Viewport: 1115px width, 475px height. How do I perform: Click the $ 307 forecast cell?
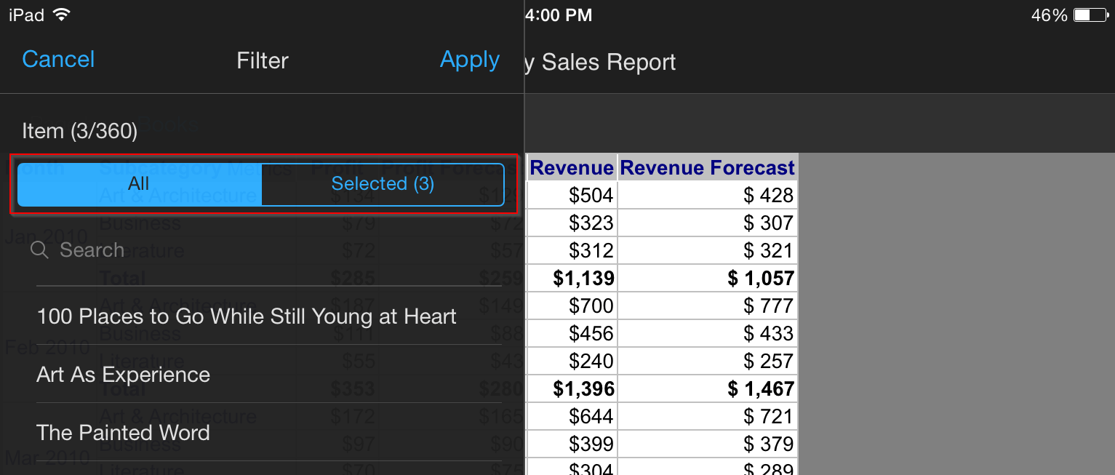coord(708,223)
